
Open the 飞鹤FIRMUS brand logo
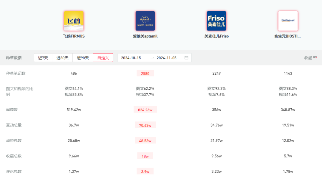pos(74,21)
